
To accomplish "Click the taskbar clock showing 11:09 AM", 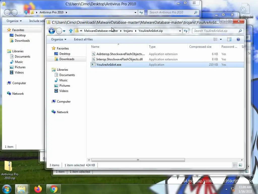I will [245, 189].
